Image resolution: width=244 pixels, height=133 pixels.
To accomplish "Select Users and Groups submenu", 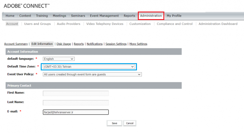I will (x=38, y=24).
